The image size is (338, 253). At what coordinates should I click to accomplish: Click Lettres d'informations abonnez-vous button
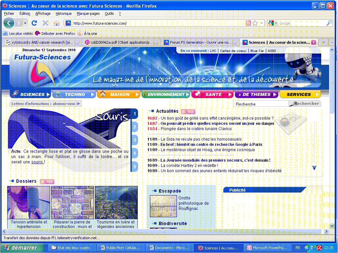46,103
